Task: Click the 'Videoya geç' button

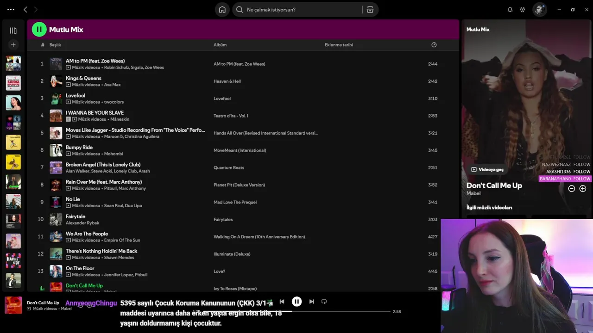Action: (487, 169)
